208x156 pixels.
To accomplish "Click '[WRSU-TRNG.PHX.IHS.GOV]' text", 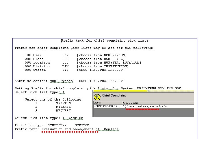I will coord(101,70).
